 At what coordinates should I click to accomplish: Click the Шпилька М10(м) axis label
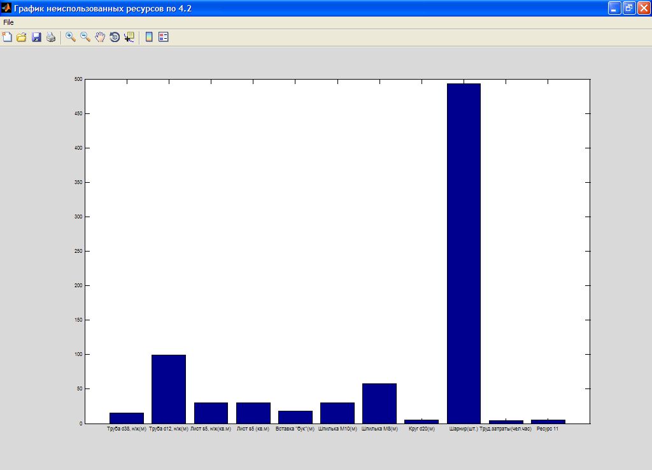click(337, 429)
